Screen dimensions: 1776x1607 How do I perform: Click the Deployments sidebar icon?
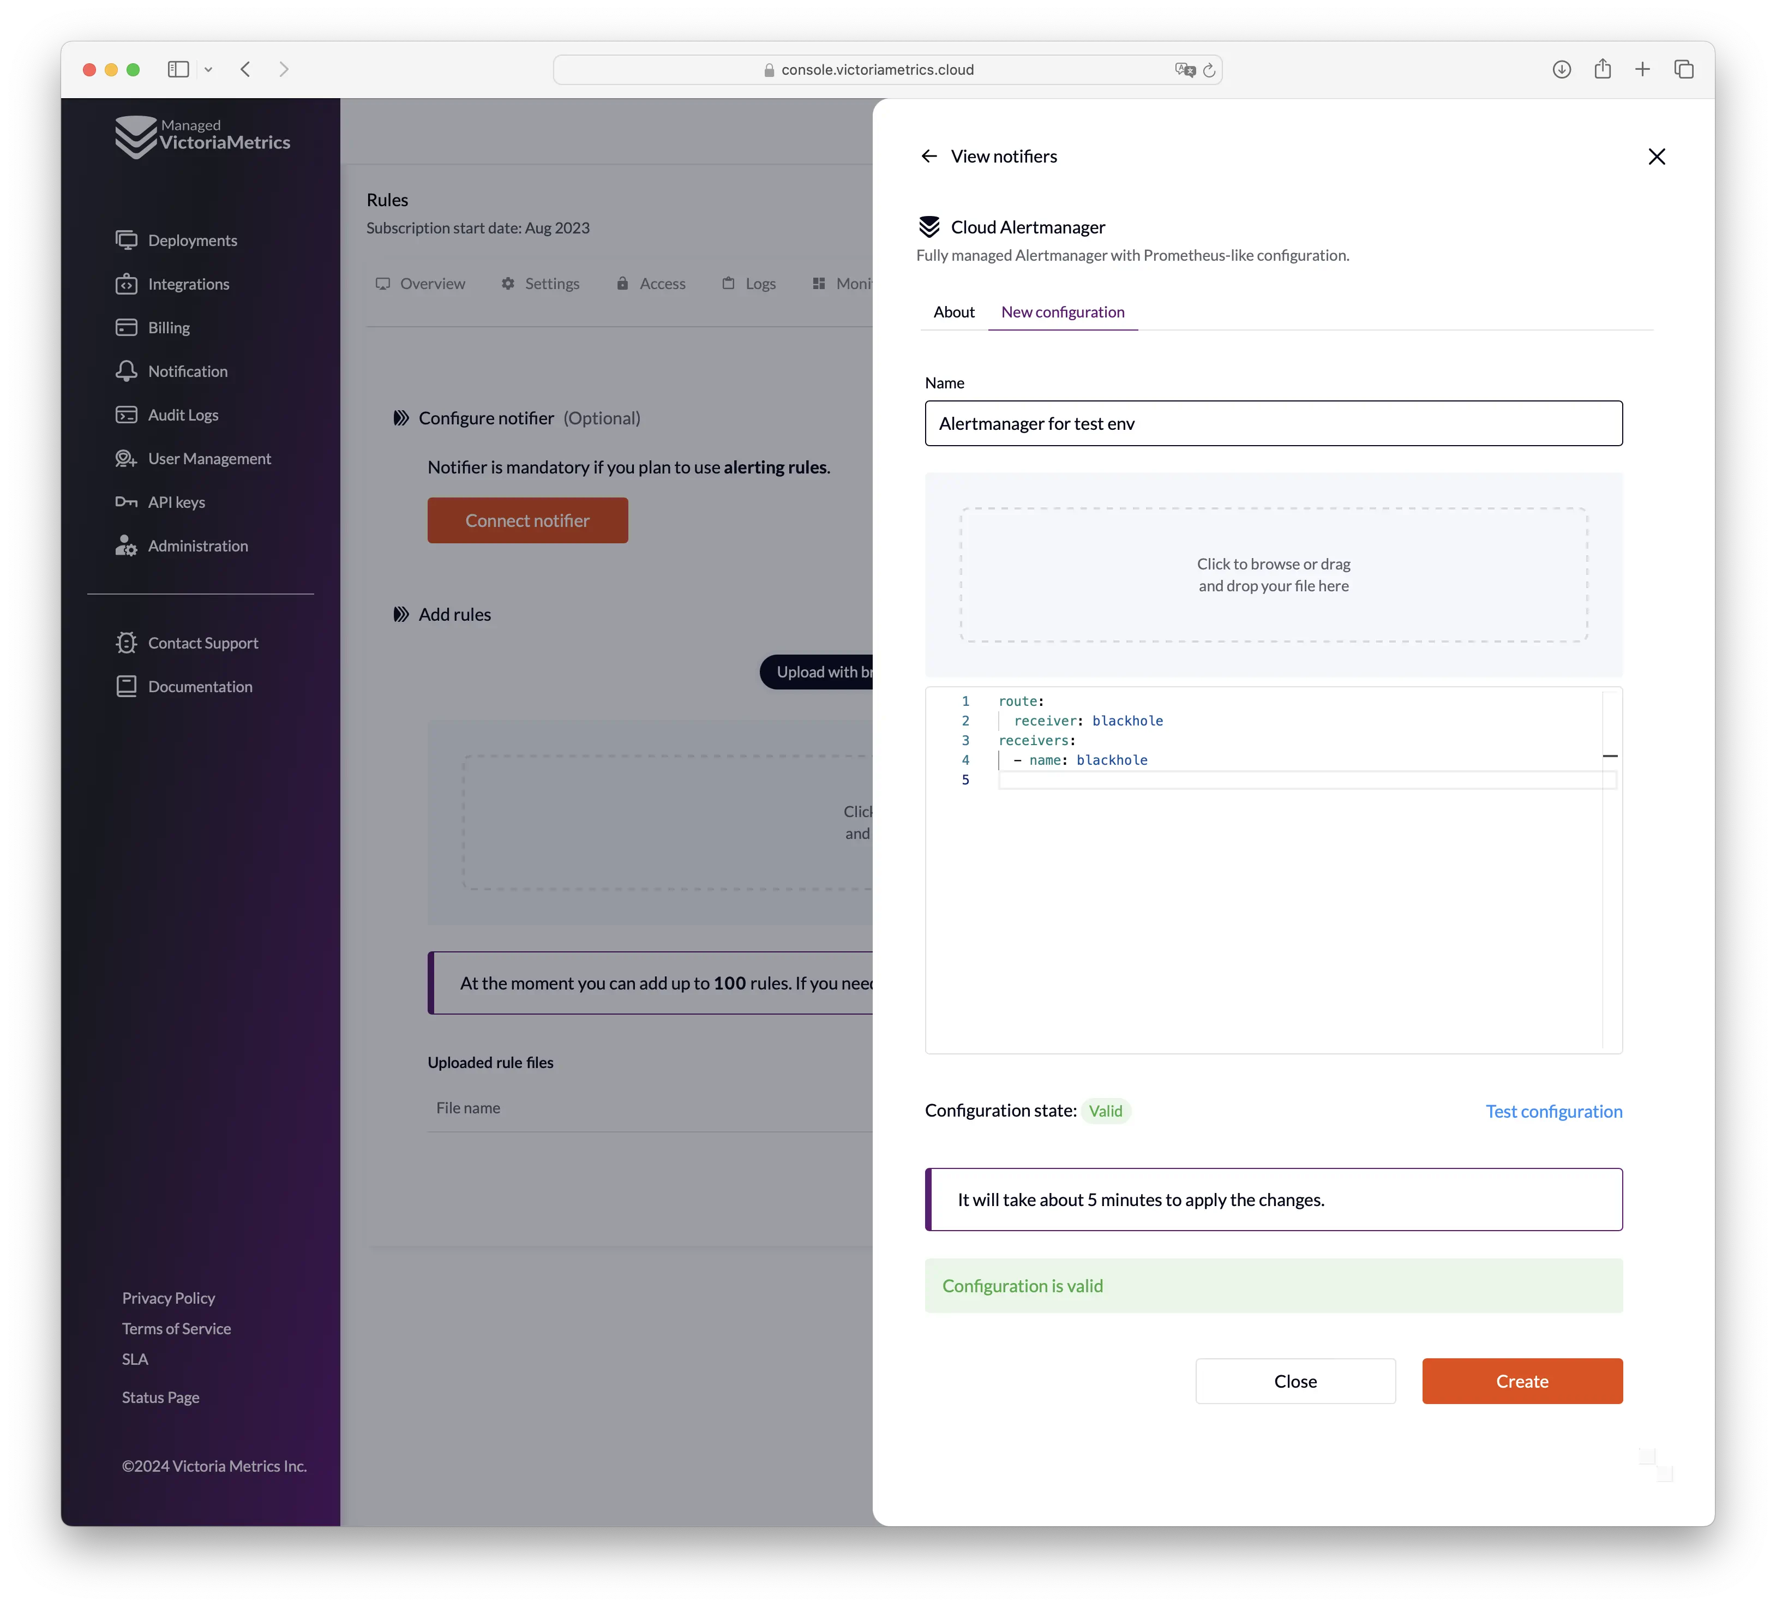(127, 239)
